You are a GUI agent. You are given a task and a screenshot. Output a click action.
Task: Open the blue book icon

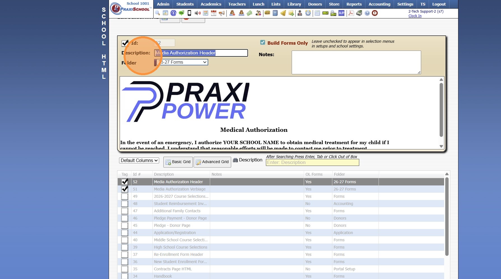click(x=275, y=13)
